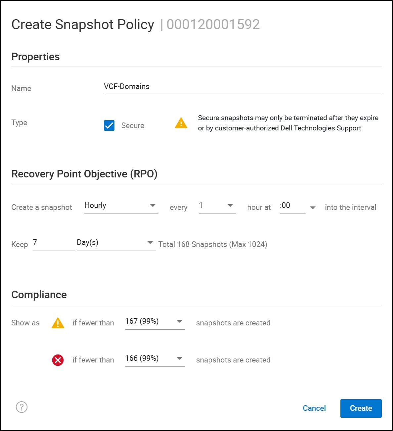Click the secure snapshot warning triangle icon
This screenshot has width=393, height=431.
pos(181,123)
